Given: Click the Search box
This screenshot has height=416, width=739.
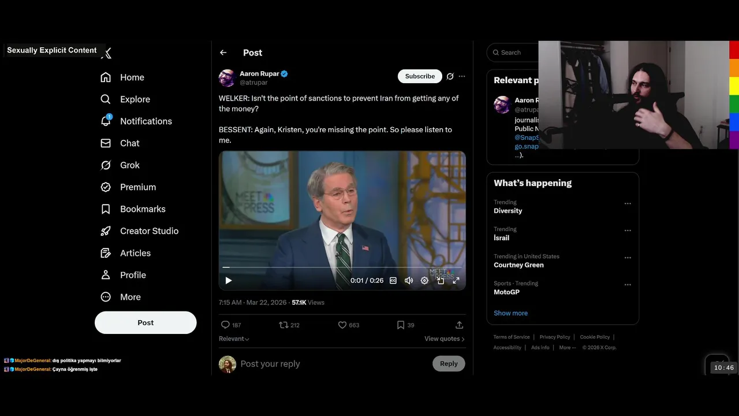Looking at the screenshot, I should coord(513,53).
